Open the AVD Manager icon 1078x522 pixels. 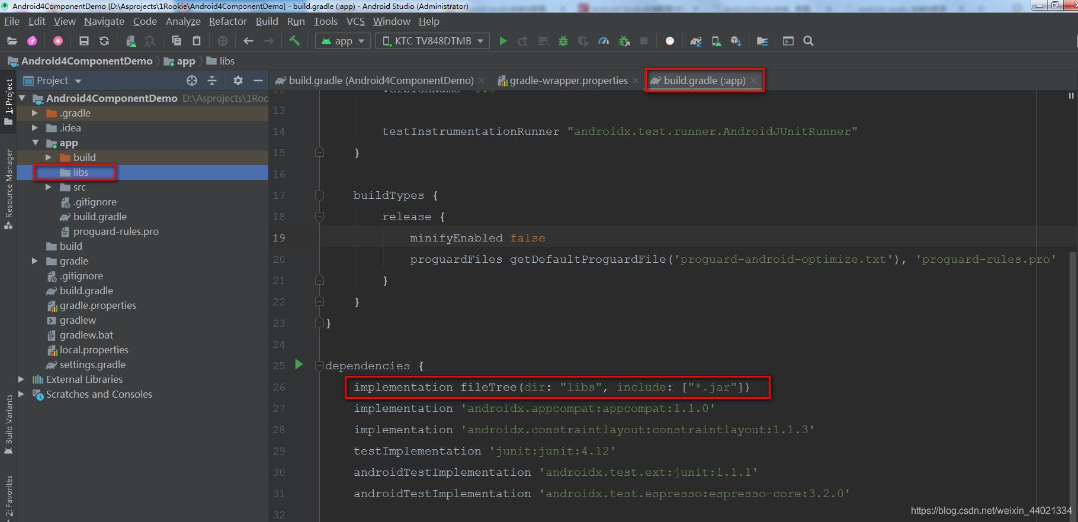tap(716, 41)
